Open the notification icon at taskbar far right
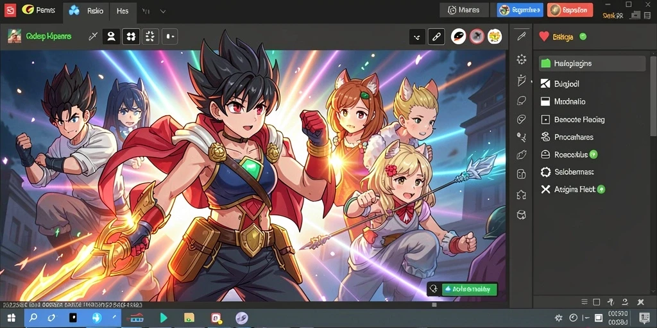 tap(644, 318)
